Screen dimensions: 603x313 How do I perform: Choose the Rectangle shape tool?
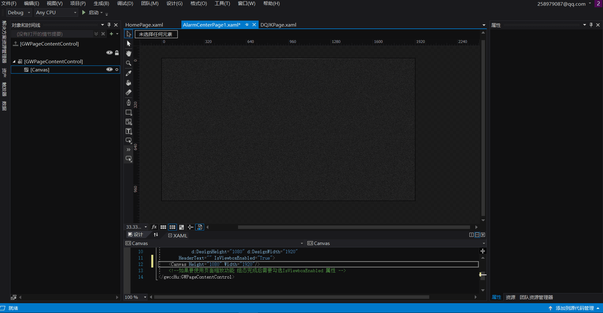point(129,112)
